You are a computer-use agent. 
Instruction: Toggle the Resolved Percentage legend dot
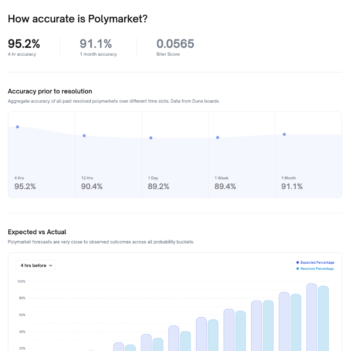coord(297,269)
